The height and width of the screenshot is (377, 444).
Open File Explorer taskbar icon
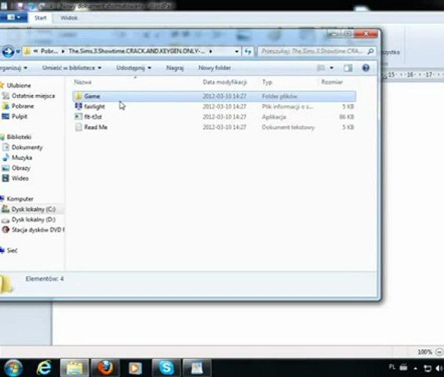(74, 368)
